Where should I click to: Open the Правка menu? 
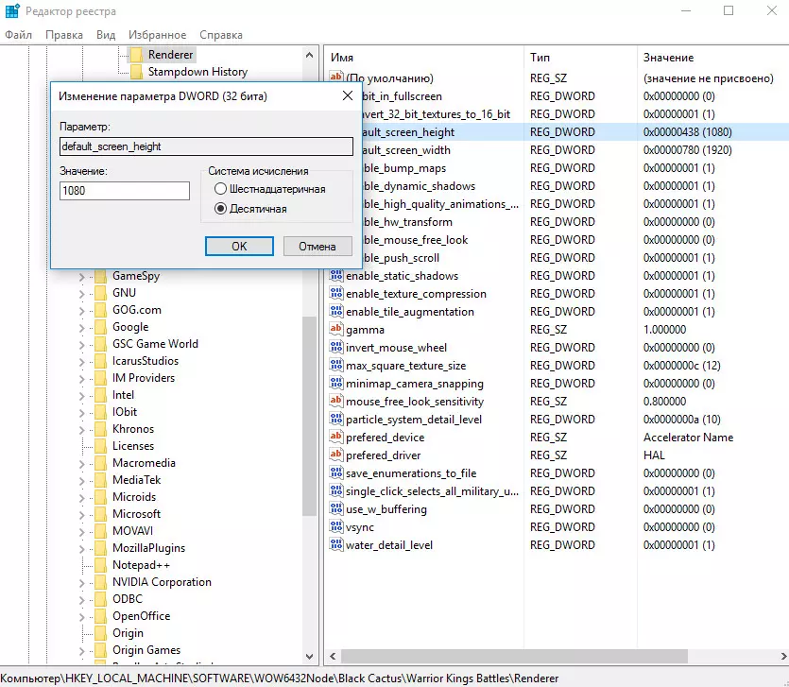tap(64, 35)
